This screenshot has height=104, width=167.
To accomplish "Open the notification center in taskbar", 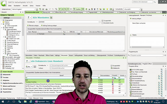I will pos(163,102).
